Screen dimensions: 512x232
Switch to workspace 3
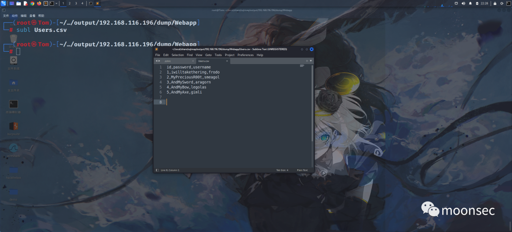point(76,3)
